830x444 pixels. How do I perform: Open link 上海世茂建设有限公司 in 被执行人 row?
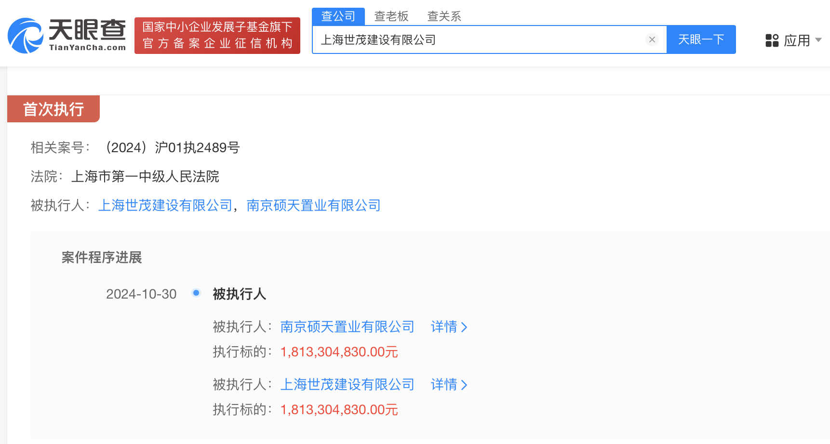(166, 206)
